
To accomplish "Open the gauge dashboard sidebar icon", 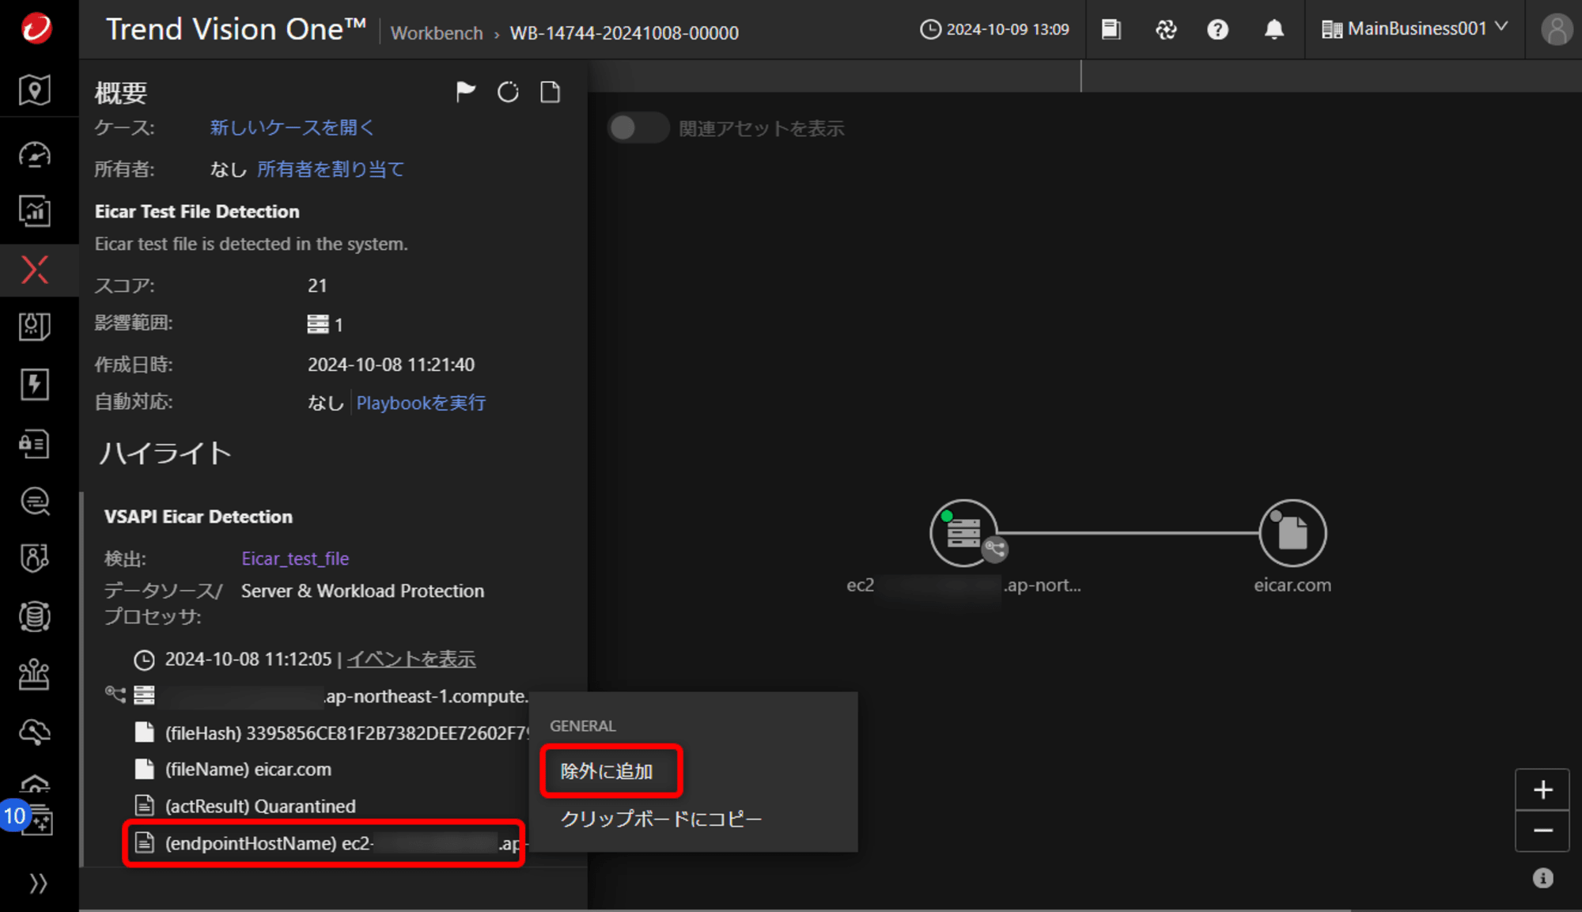I will point(35,155).
